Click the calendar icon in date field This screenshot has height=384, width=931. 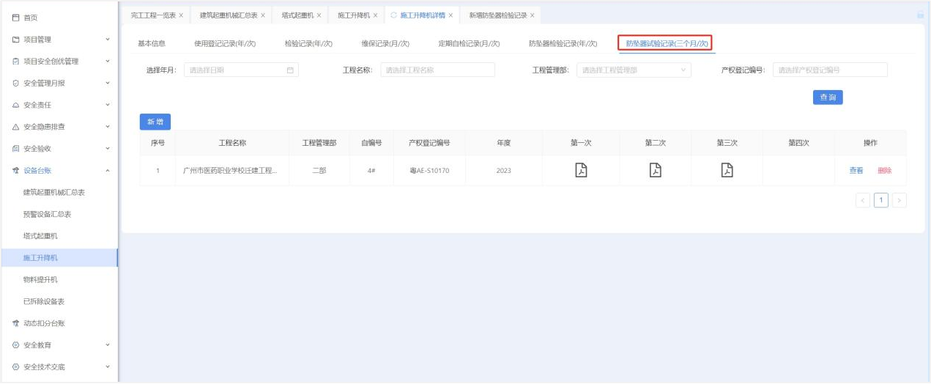coord(290,70)
